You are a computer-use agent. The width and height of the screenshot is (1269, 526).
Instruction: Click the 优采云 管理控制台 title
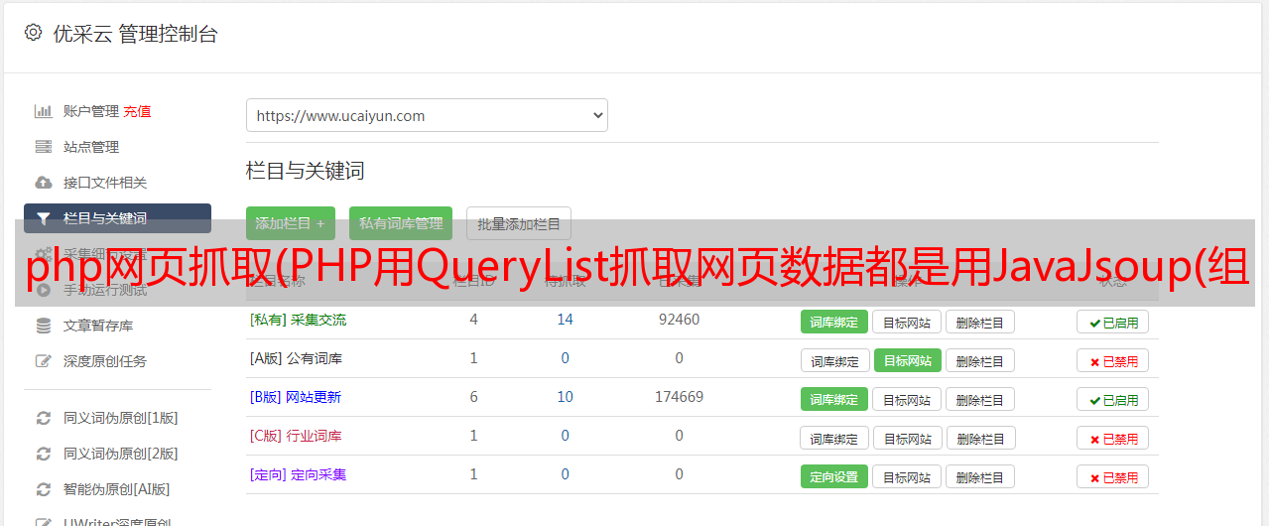[x=135, y=34]
